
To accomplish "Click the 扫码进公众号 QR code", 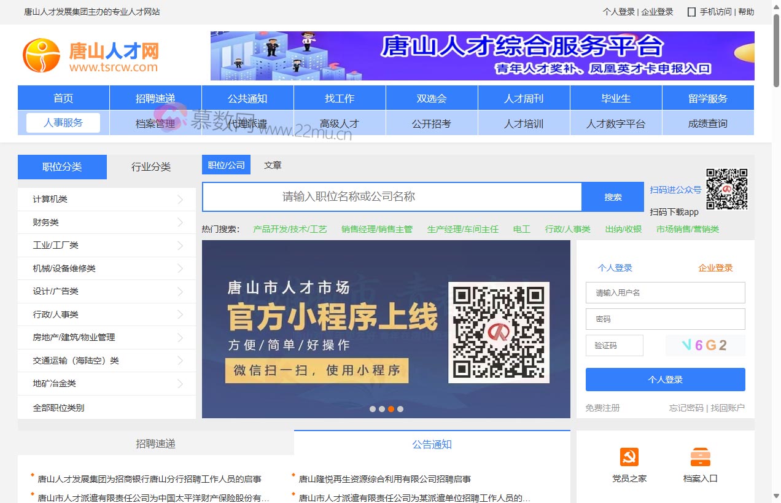I will point(727,189).
